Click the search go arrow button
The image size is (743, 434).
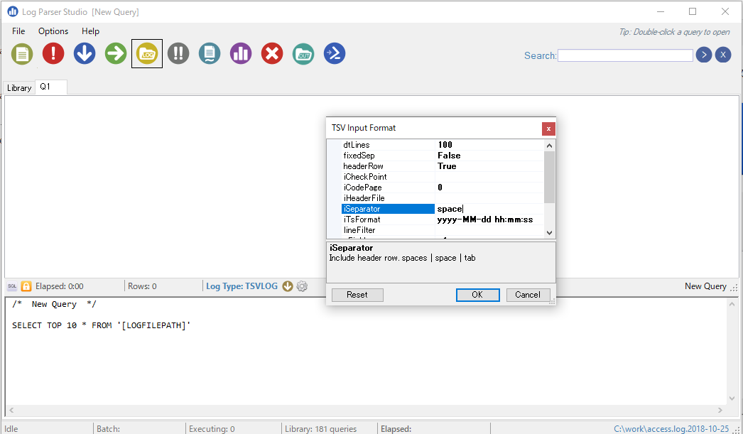(704, 55)
